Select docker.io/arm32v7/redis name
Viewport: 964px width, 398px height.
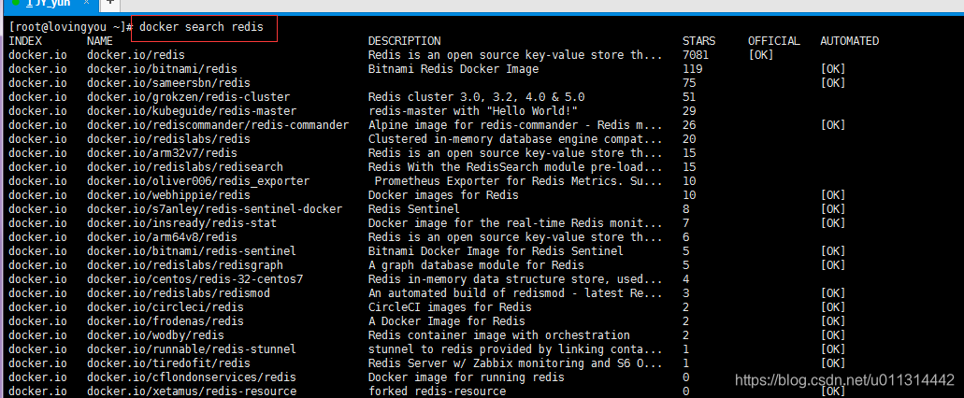click(162, 153)
